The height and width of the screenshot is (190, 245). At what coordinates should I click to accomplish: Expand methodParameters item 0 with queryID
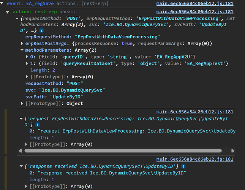[x=27, y=57]
